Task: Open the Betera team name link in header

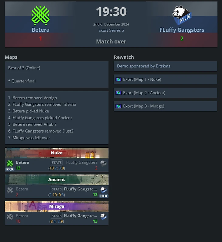Action: 41,30
